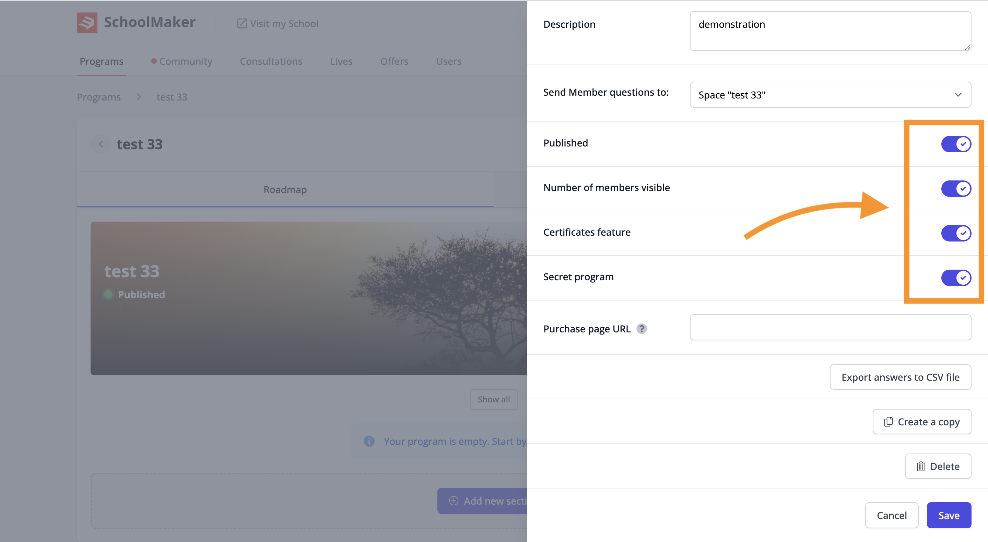Click the SchoolMaker brand name text
This screenshot has height=542, width=988.
coord(150,22)
